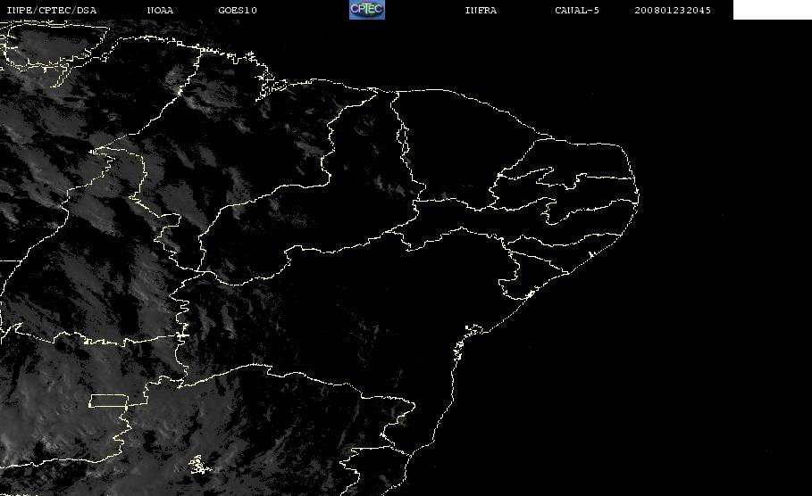The width and height of the screenshot is (812, 496).
Task: Select the NOAA label in header
Action: pos(160,10)
